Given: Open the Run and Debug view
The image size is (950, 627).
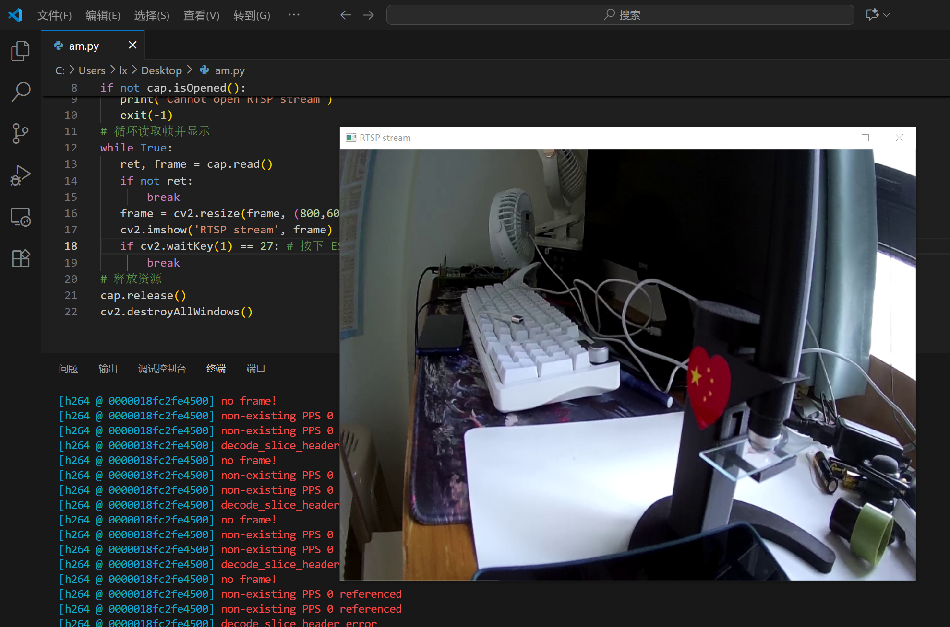Looking at the screenshot, I should (x=20, y=175).
